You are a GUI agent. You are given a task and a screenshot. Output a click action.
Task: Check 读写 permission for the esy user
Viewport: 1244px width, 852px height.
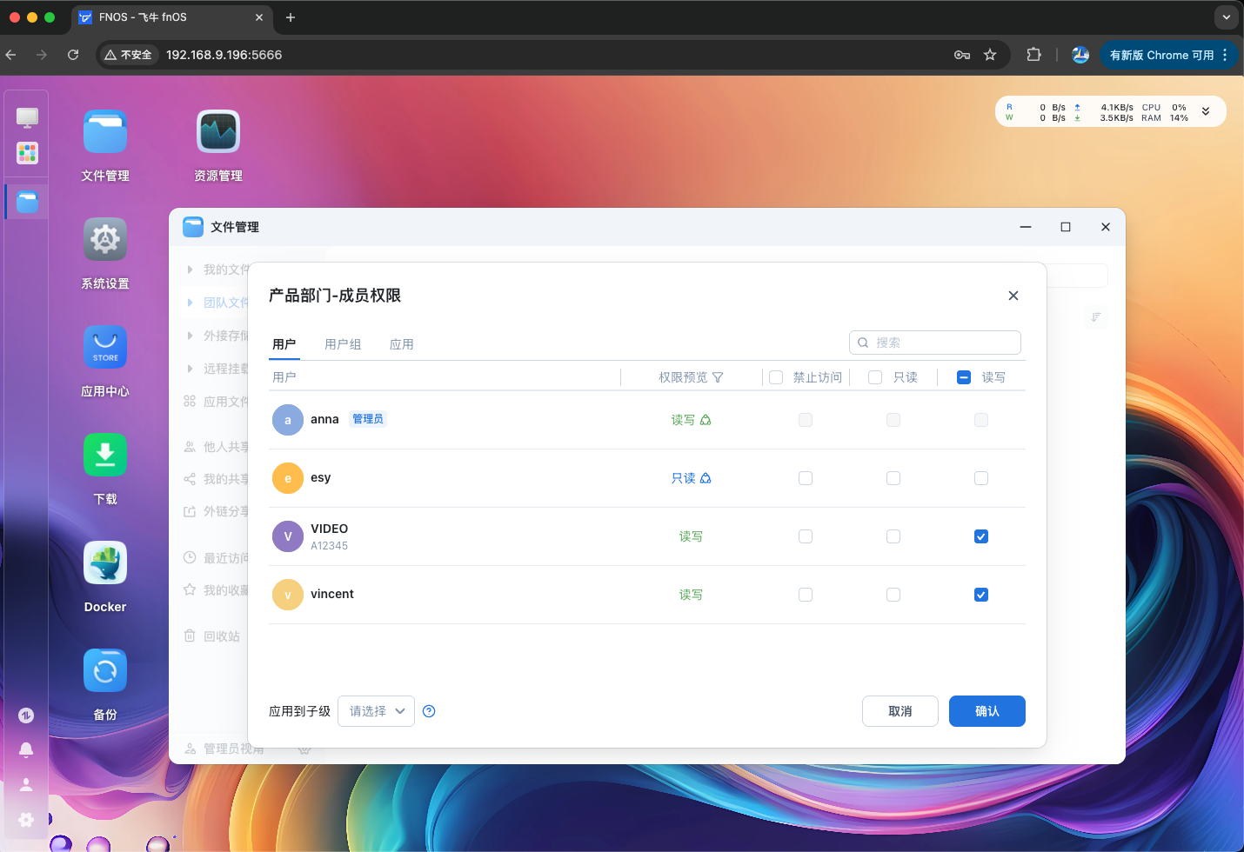pos(980,477)
